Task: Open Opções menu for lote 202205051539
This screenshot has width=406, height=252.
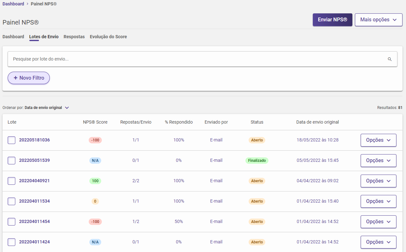Action: click(x=378, y=161)
